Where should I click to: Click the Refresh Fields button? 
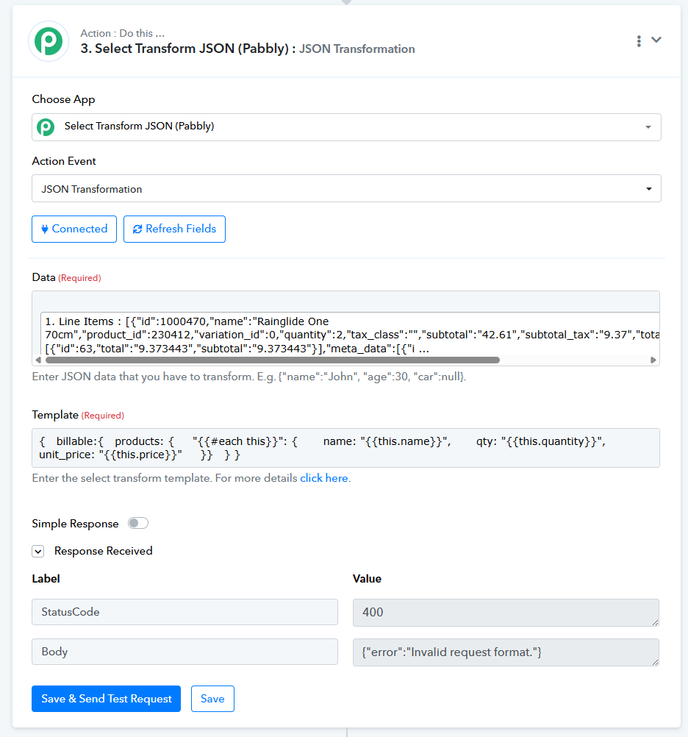click(174, 229)
